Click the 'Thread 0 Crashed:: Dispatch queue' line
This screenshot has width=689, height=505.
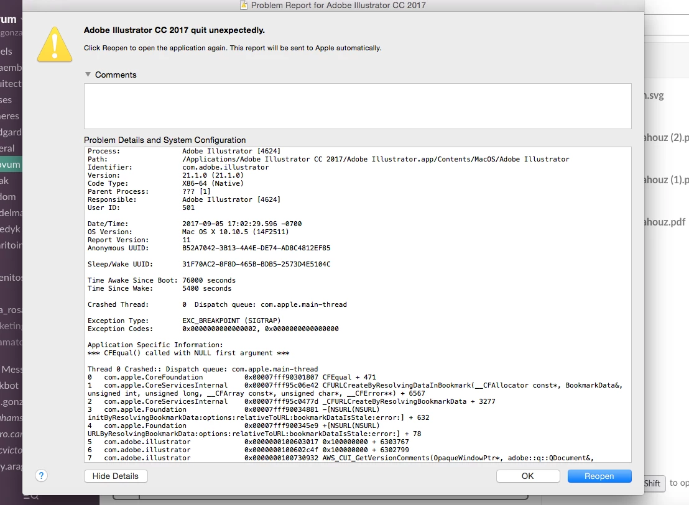(x=203, y=369)
